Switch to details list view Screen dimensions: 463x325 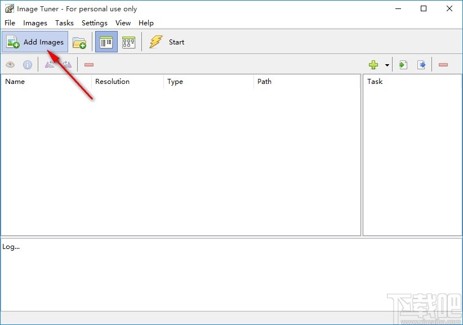coord(106,42)
